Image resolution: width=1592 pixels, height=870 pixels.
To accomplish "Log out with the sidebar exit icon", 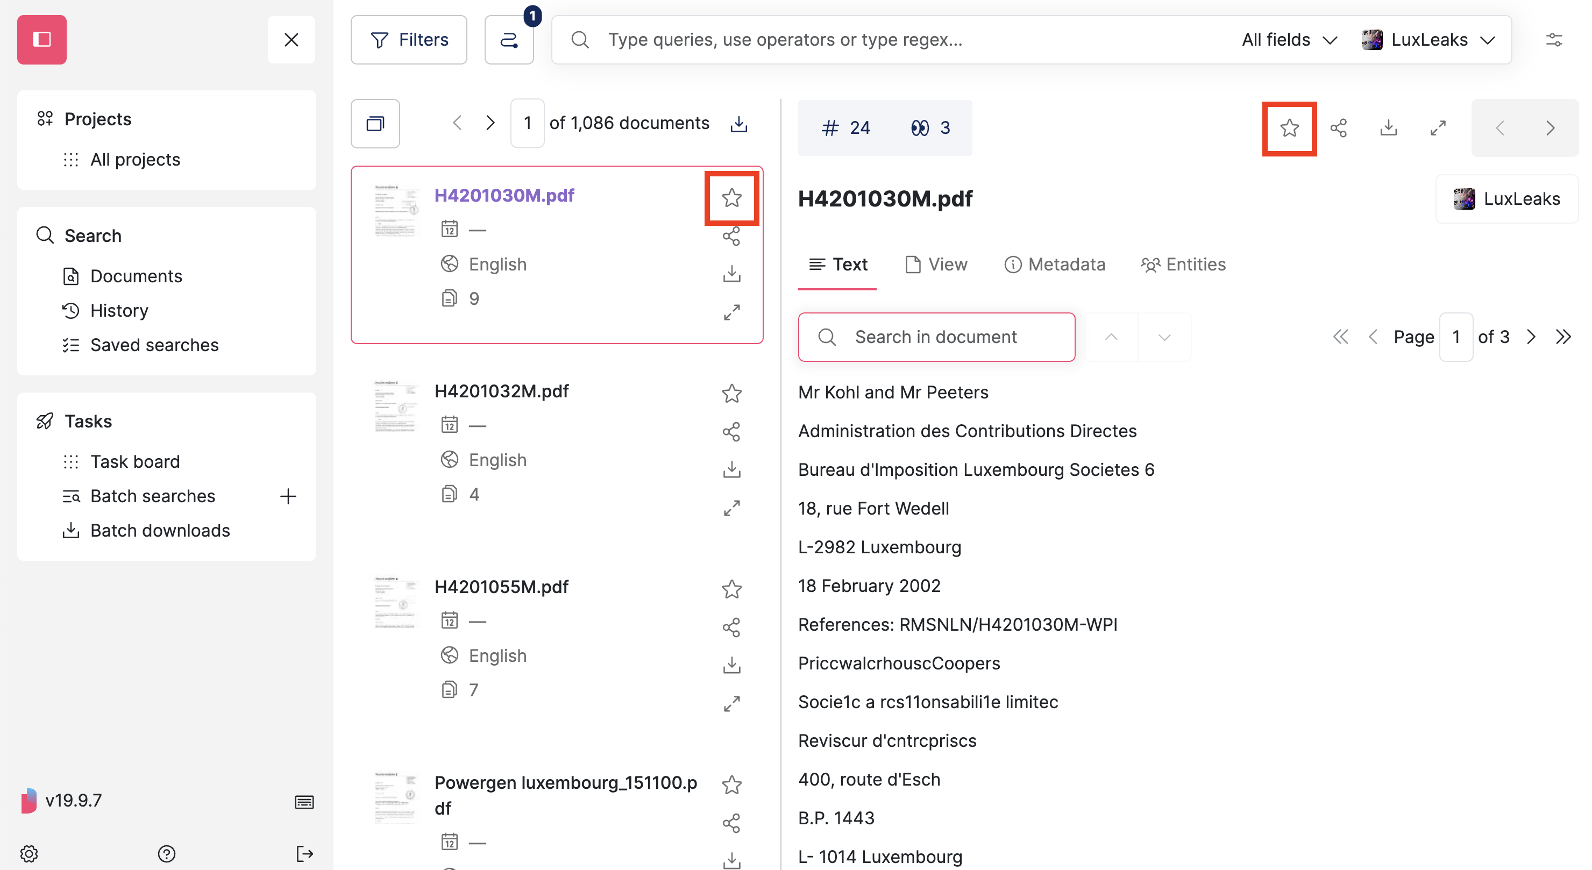I will 304,853.
